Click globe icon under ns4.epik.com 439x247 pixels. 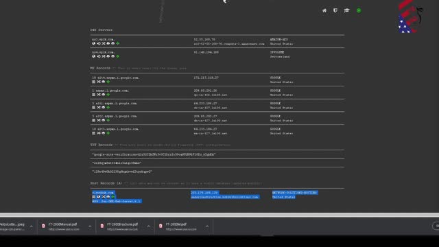[94, 56]
